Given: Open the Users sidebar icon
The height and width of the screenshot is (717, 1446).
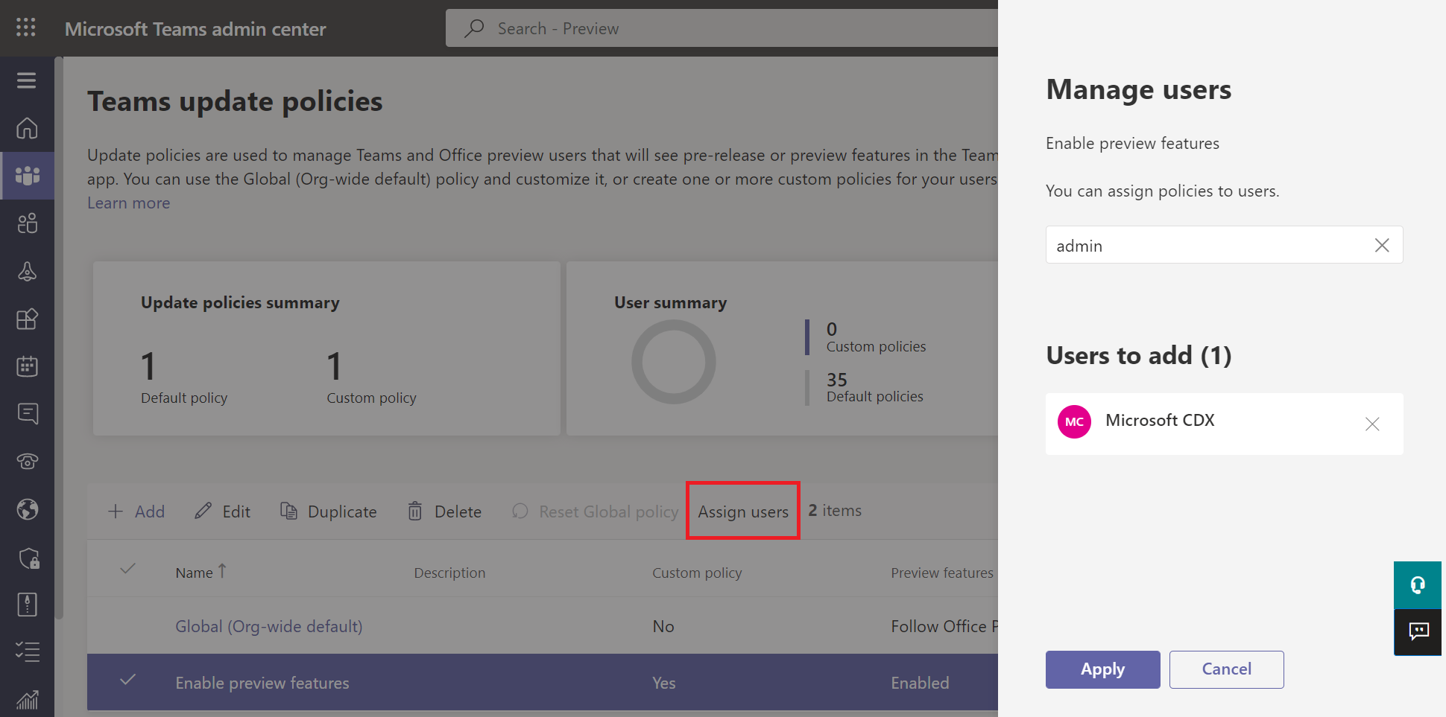Looking at the screenshot, I should click(27, 223).
